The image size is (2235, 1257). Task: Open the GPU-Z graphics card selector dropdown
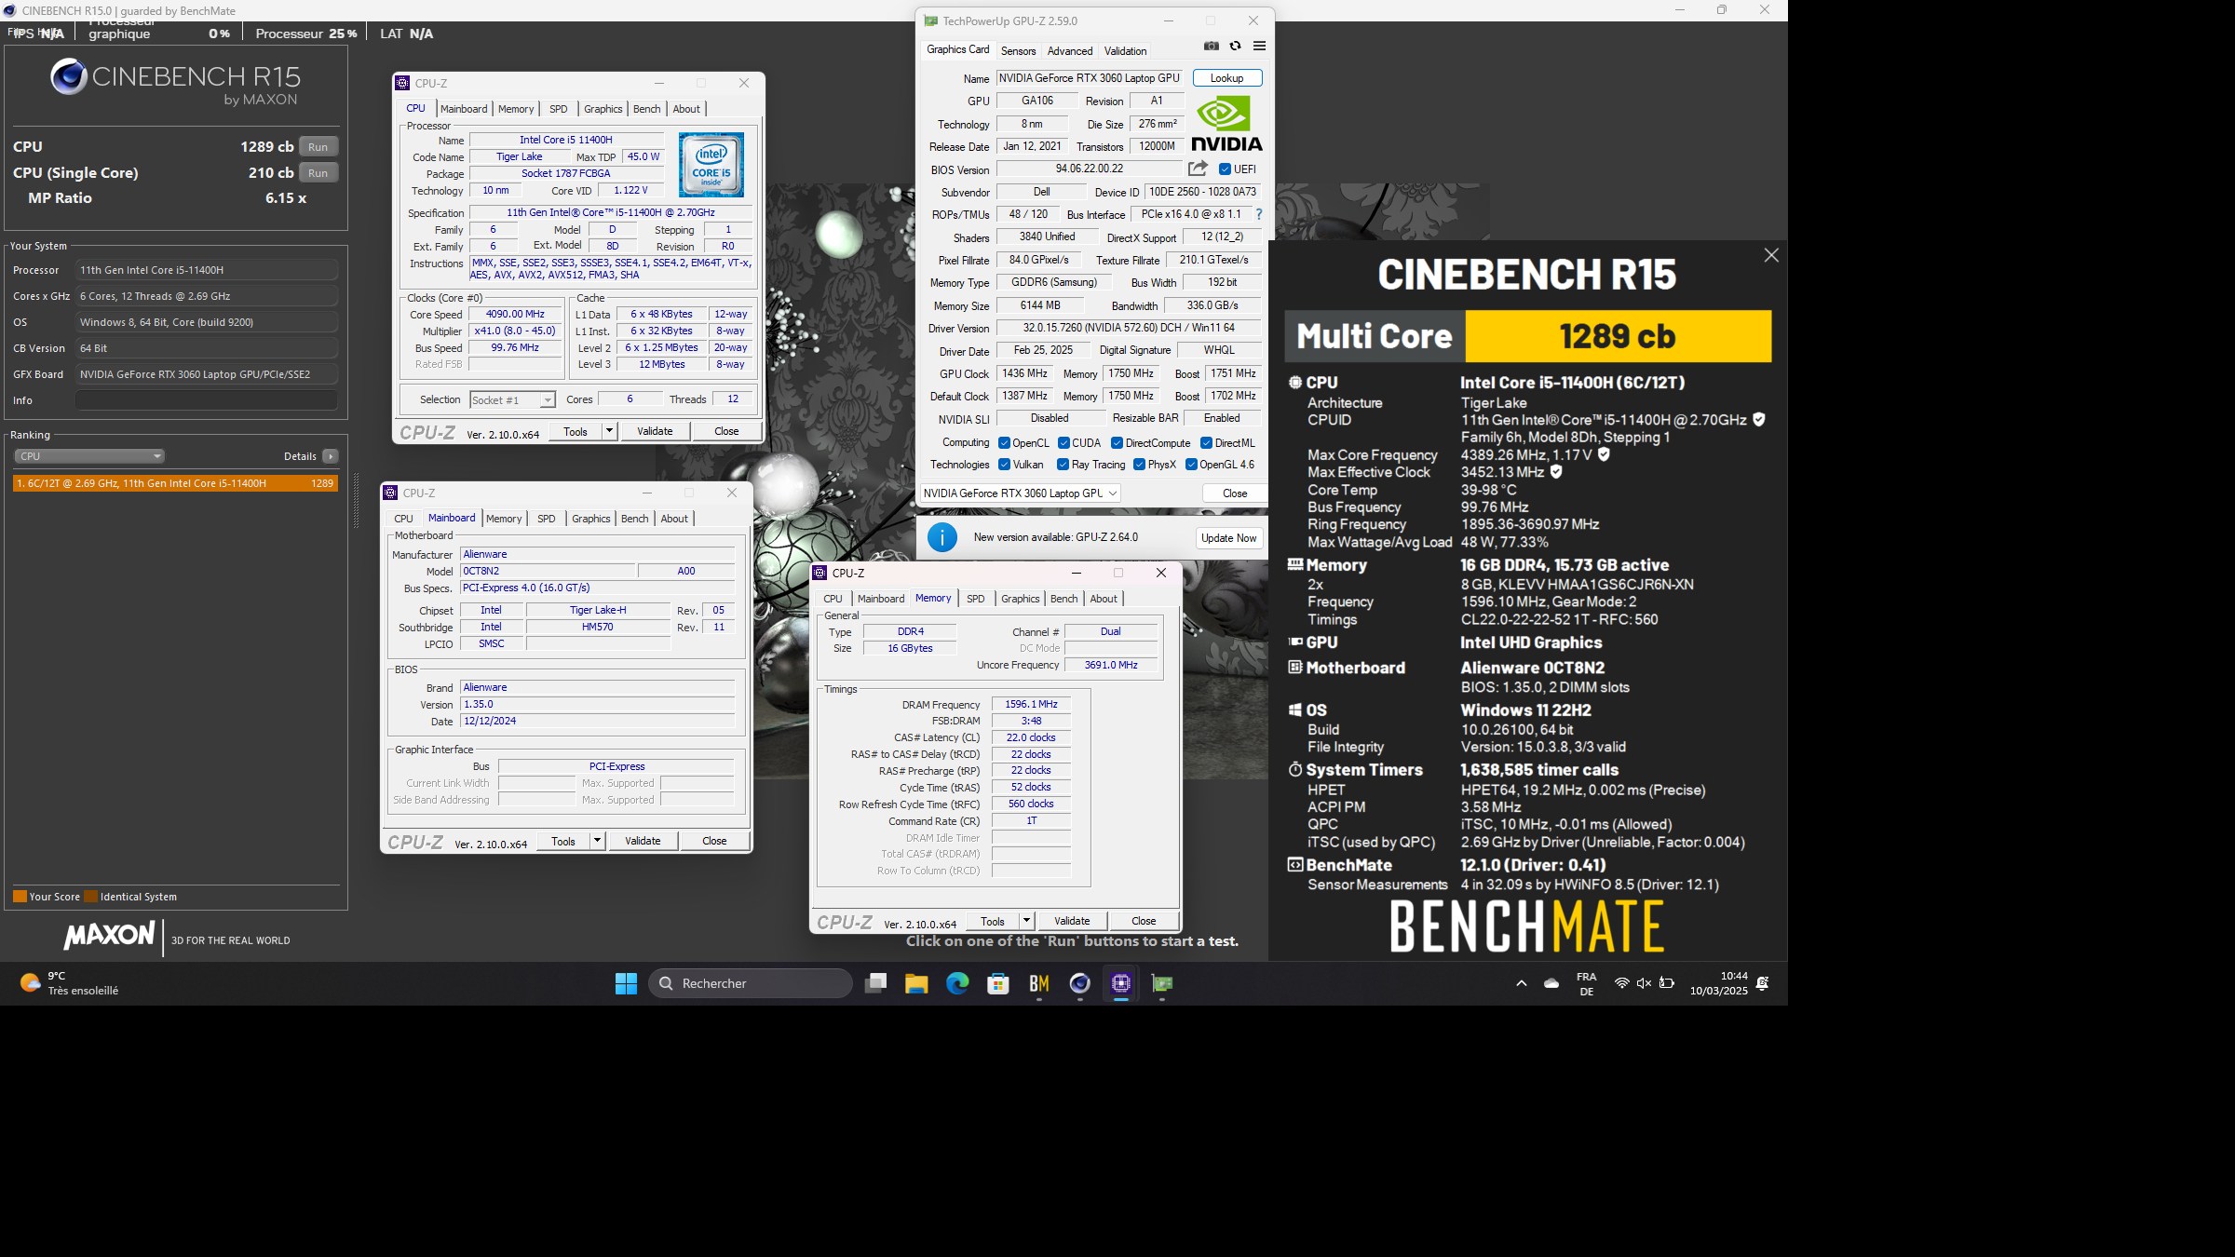[x=1021, y=493]
